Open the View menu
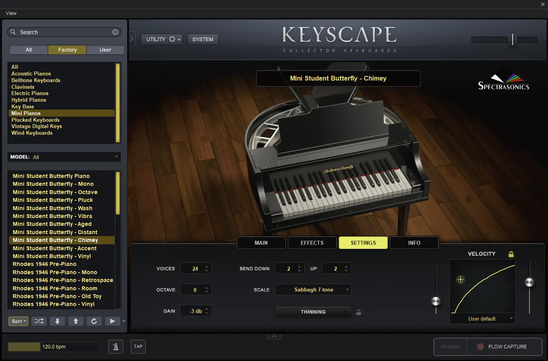Image resolution: width=548 pixels, height=361 pixels. (x=11, y=13)
